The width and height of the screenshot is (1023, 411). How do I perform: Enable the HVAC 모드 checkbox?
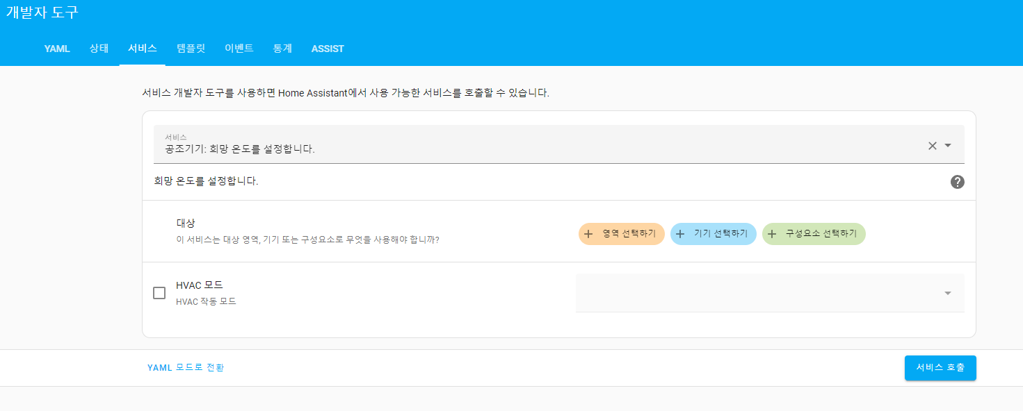(159, 293)
